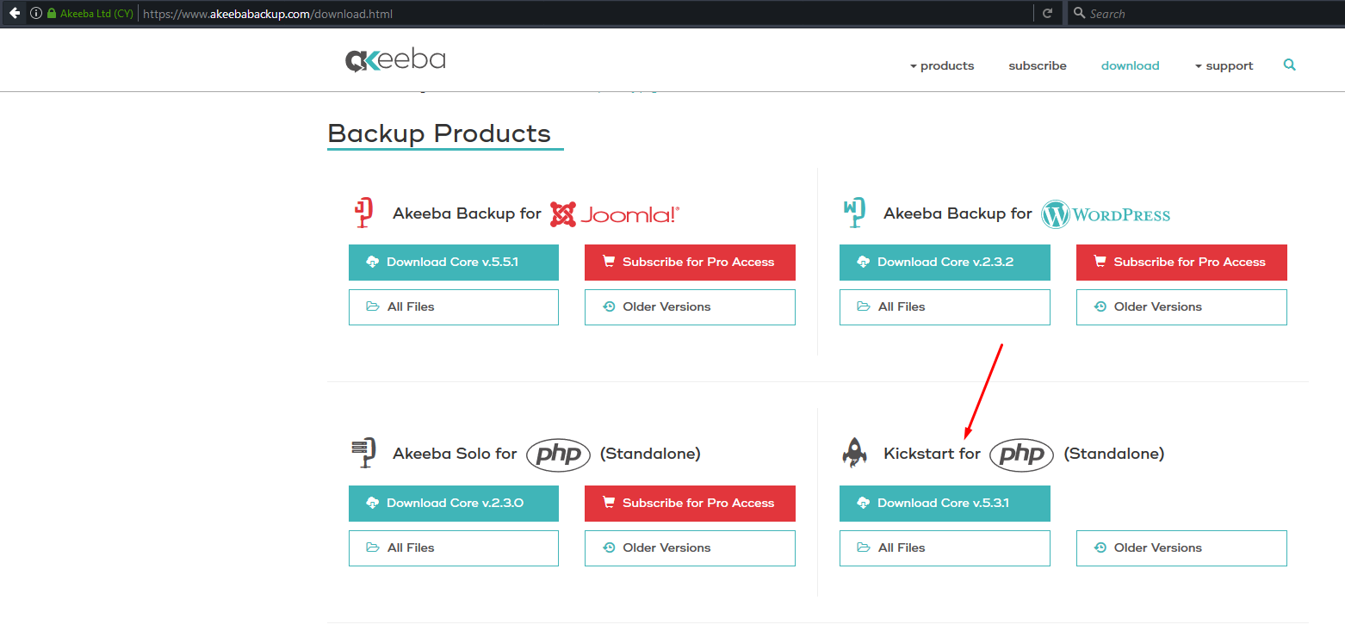Subscribe for Pro Access under Joomla
The width and height of the screenshot is (1345, 637).
[690, 263]
